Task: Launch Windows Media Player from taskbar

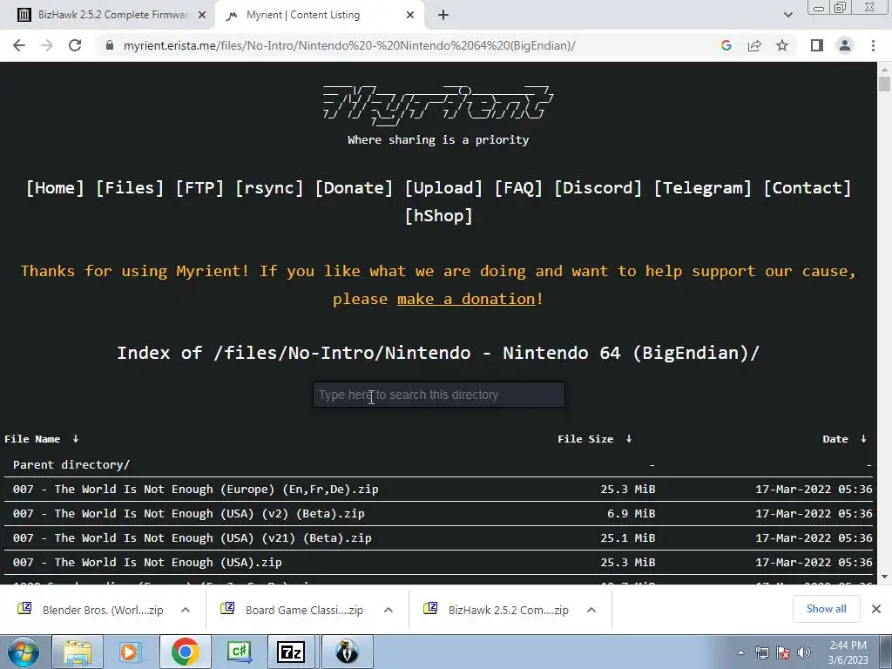Action: [x=131, y=652]
